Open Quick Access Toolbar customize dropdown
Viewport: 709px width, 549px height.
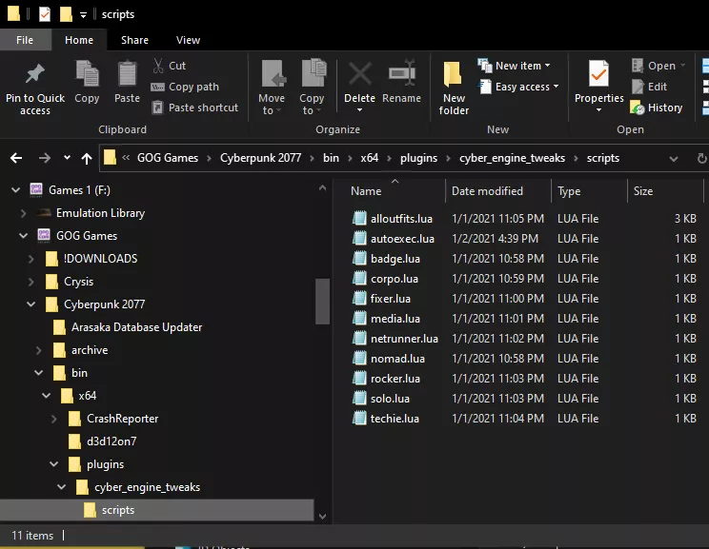(x=83, y=15)
